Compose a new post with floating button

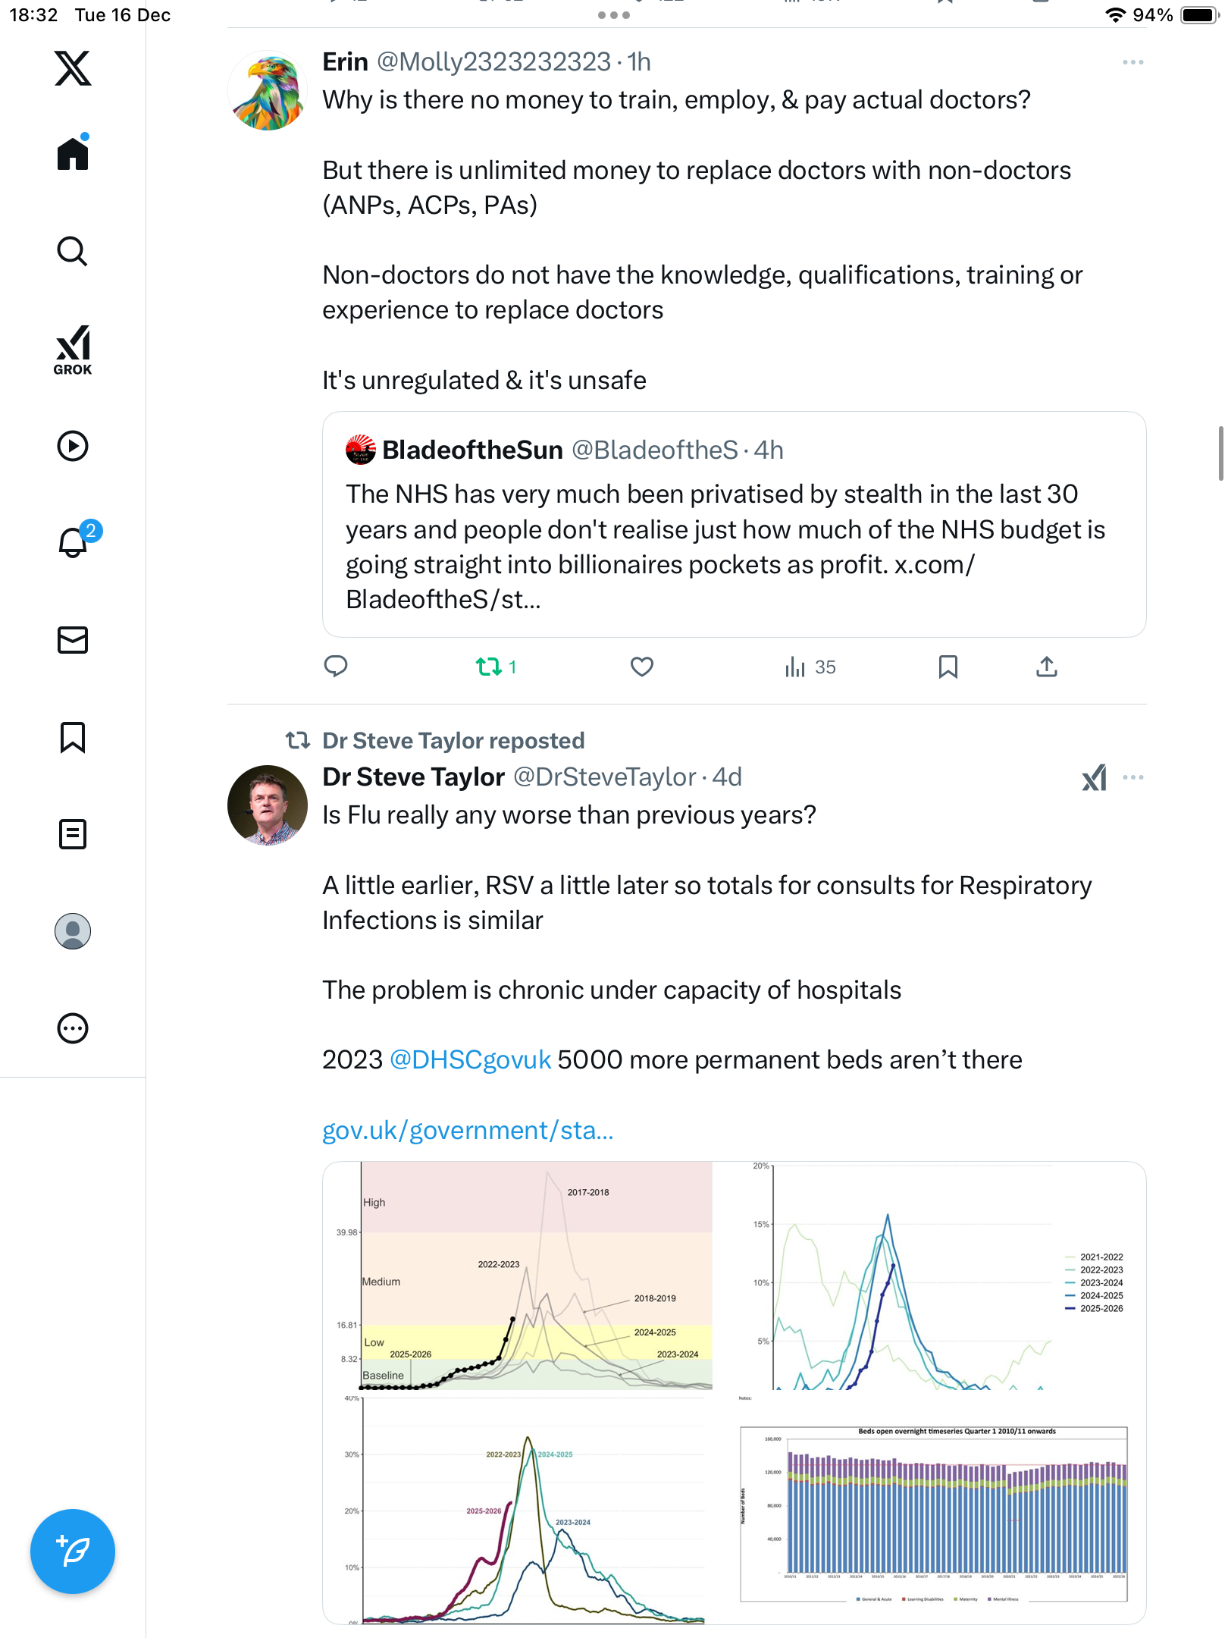pyautogui.click(x=73, y=1552)
